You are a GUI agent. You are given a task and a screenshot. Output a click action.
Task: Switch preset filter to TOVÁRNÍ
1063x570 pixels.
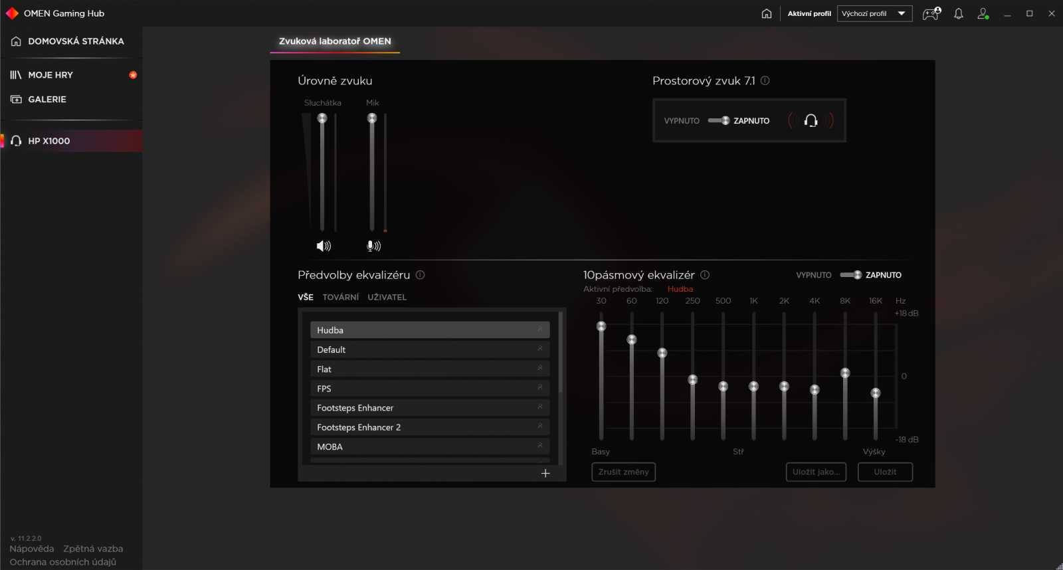(x=341, y=297)
